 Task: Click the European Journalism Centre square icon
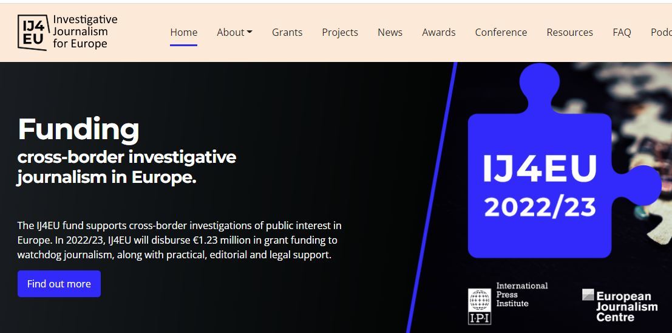588,295
